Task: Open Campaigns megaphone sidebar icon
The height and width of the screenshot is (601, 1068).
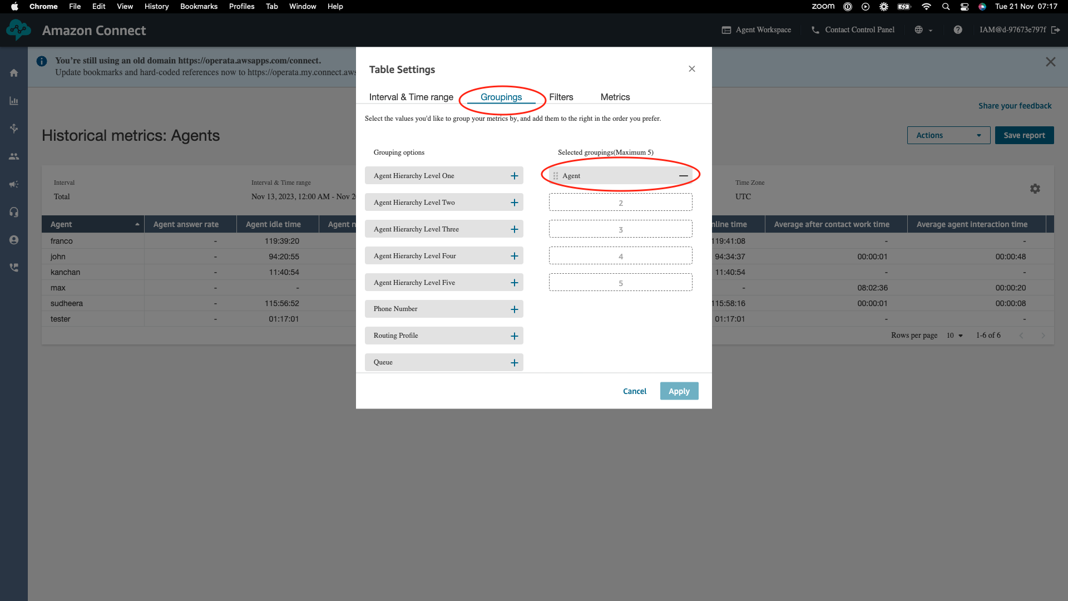Action: coord(14,184)
